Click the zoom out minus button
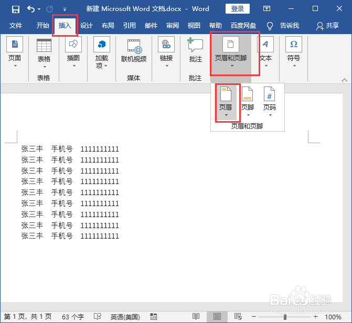 (x=254, y=317)
